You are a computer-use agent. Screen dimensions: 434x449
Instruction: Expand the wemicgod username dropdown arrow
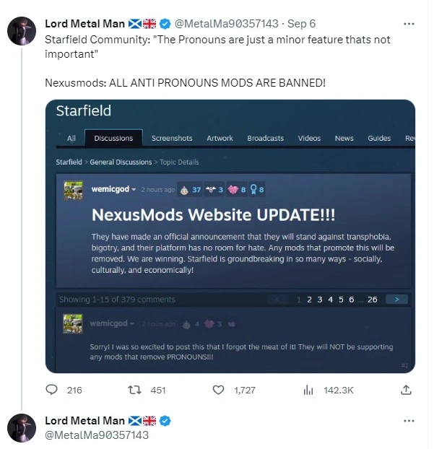tap(134, 190)
